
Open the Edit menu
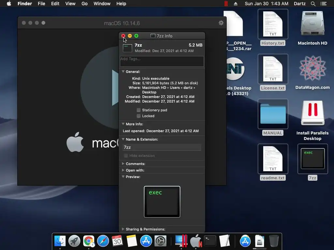pyautogui.click(x=55, y=4)
